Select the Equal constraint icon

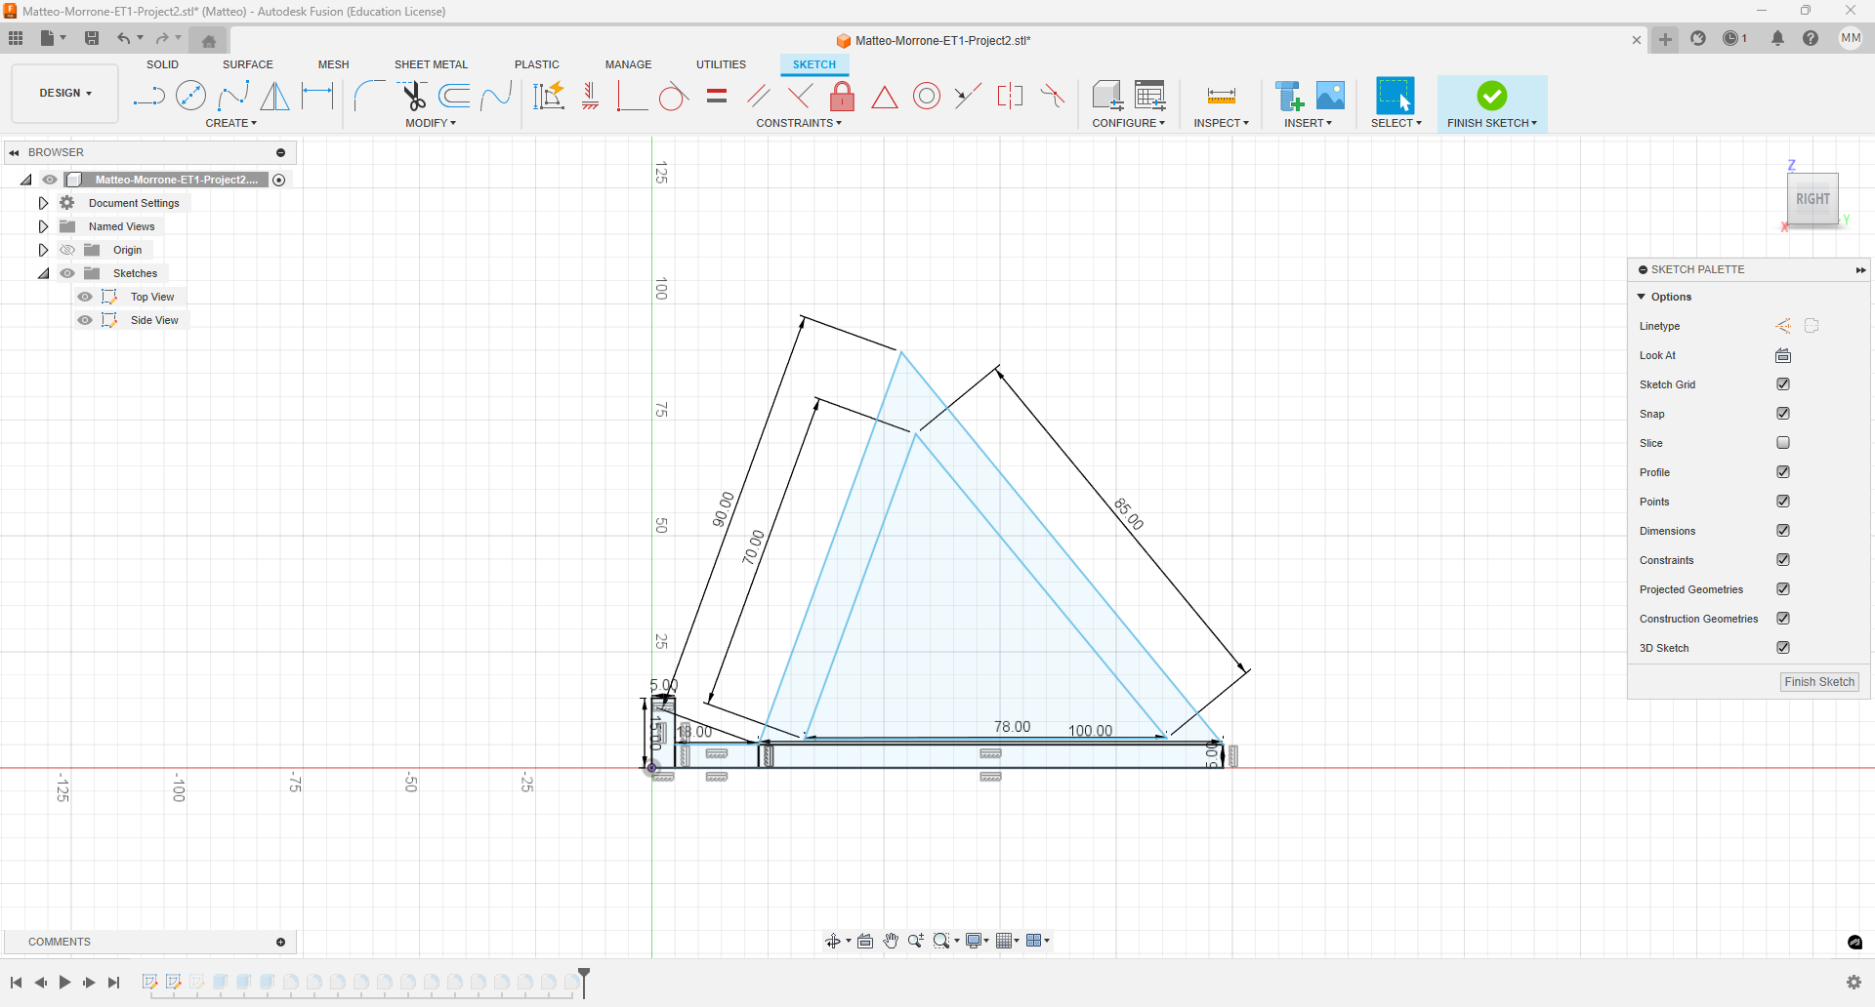tap(717, 96)
